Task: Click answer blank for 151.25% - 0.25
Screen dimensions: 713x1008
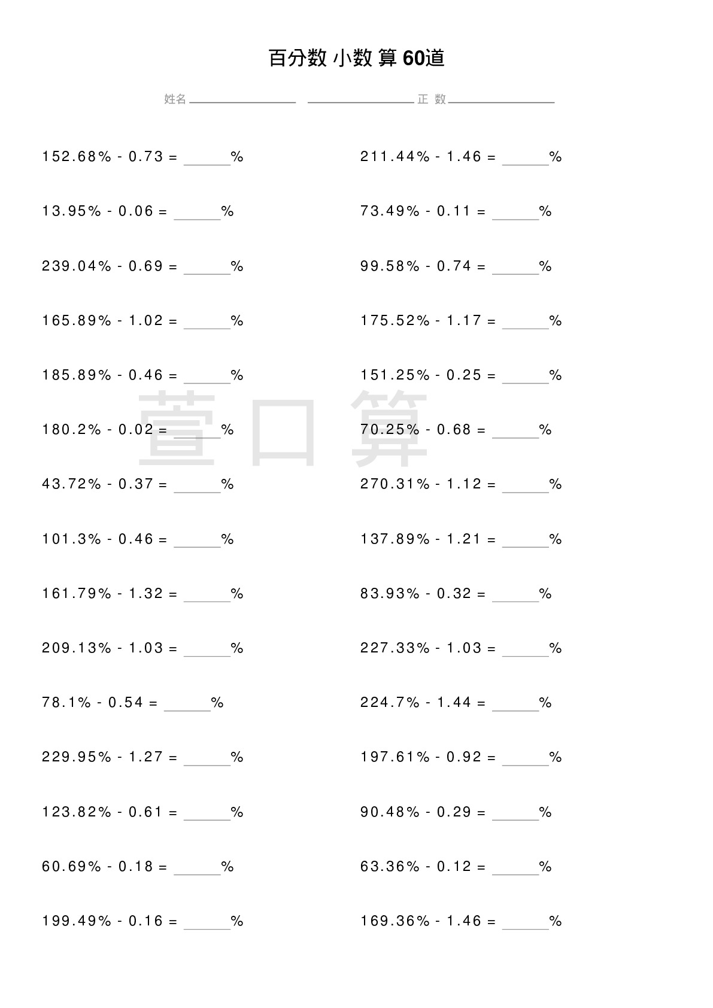Action: pos(526,377)
